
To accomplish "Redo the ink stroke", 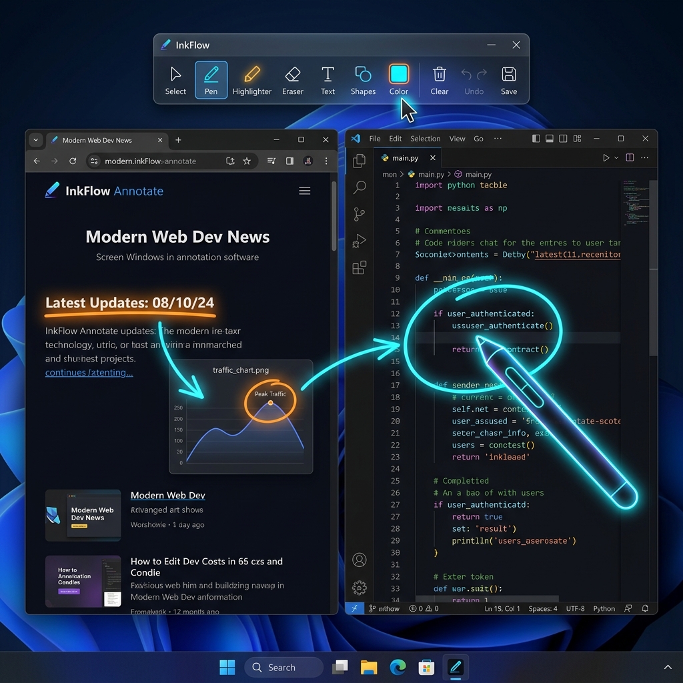I will click(482, 75).
